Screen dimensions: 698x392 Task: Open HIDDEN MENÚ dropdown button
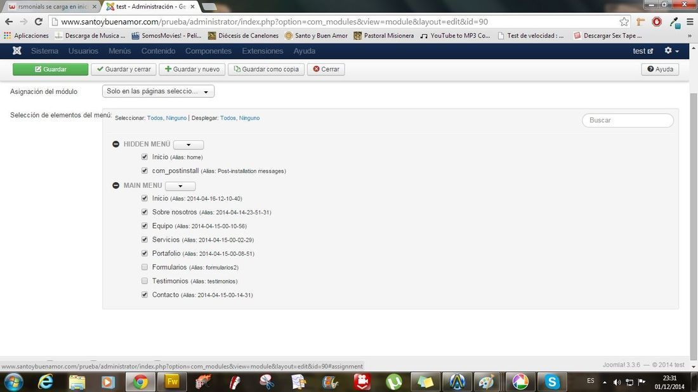(188, 145)
